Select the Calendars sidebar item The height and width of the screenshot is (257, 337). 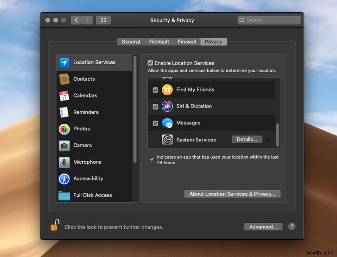pyautogui.click(x=85, y=95)
